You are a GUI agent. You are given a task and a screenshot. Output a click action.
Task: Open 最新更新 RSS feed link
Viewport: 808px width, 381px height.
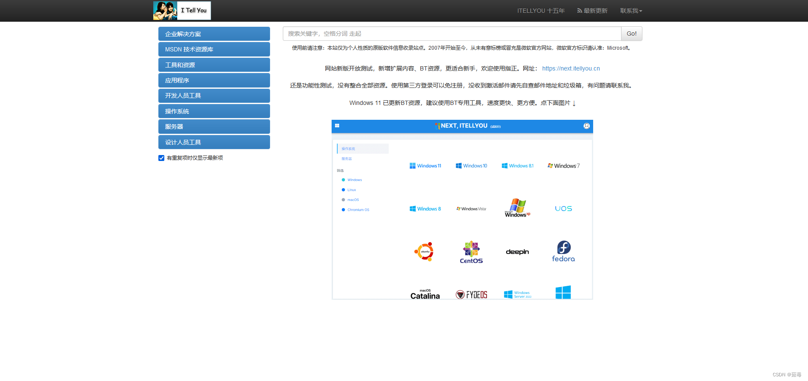click(592, 11)
